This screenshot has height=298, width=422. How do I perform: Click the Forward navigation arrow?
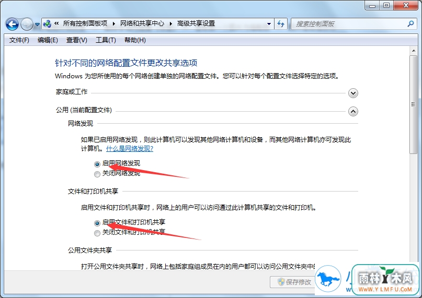(27, 24)
